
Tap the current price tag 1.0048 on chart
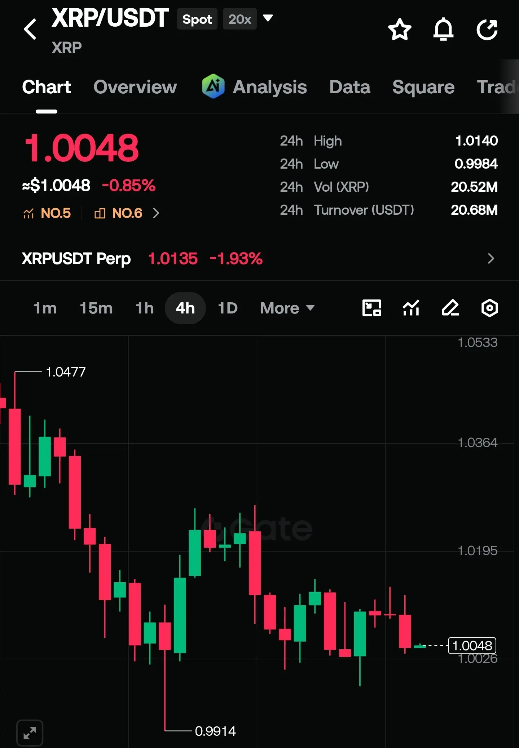tap(472, 646)
